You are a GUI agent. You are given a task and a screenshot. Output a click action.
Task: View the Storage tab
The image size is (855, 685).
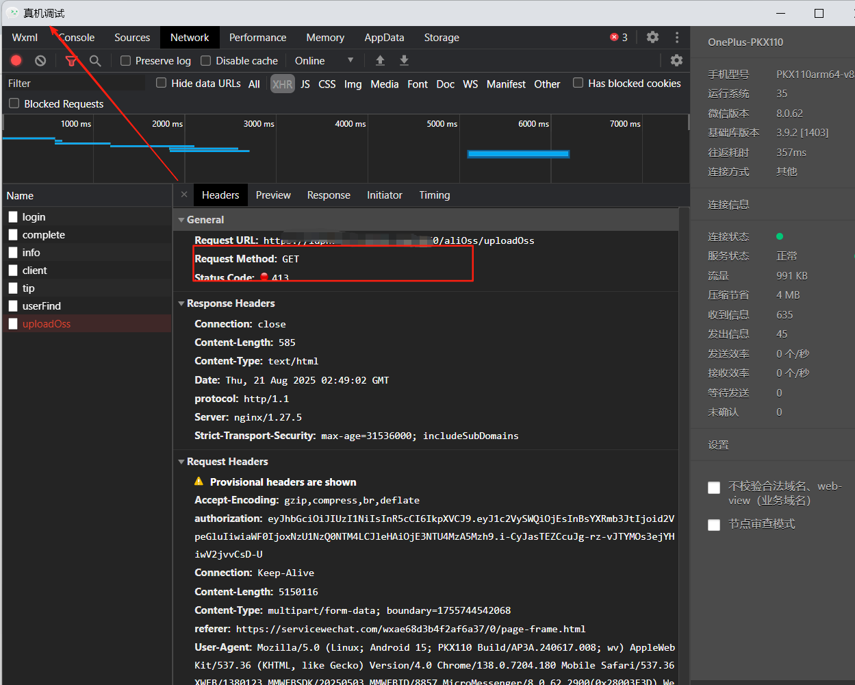(x=442, y=38)
